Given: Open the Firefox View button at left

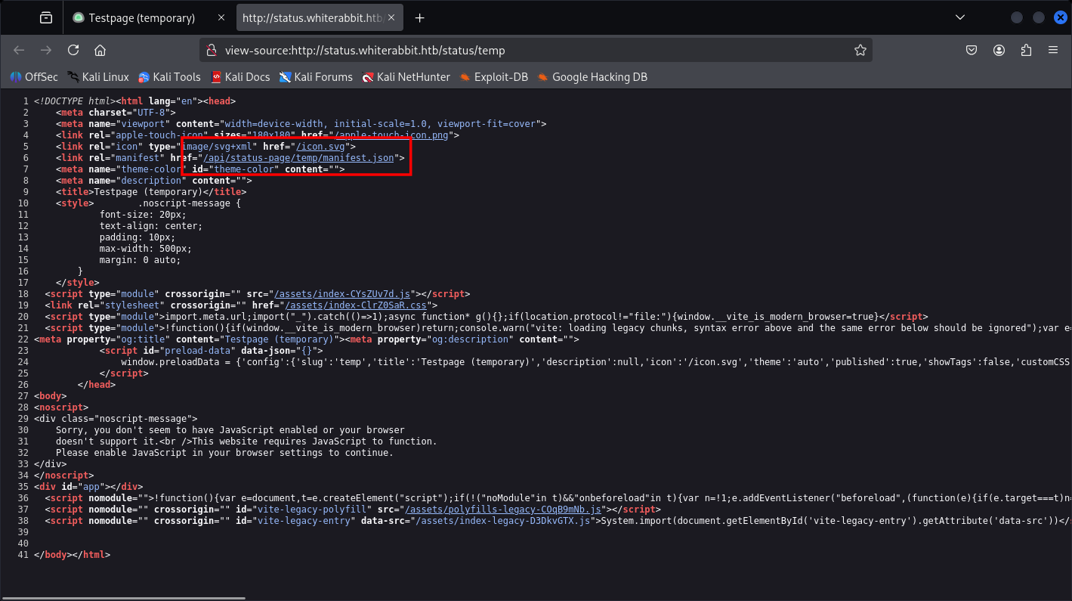Looking at the screenshot, I should coord(46,17).
